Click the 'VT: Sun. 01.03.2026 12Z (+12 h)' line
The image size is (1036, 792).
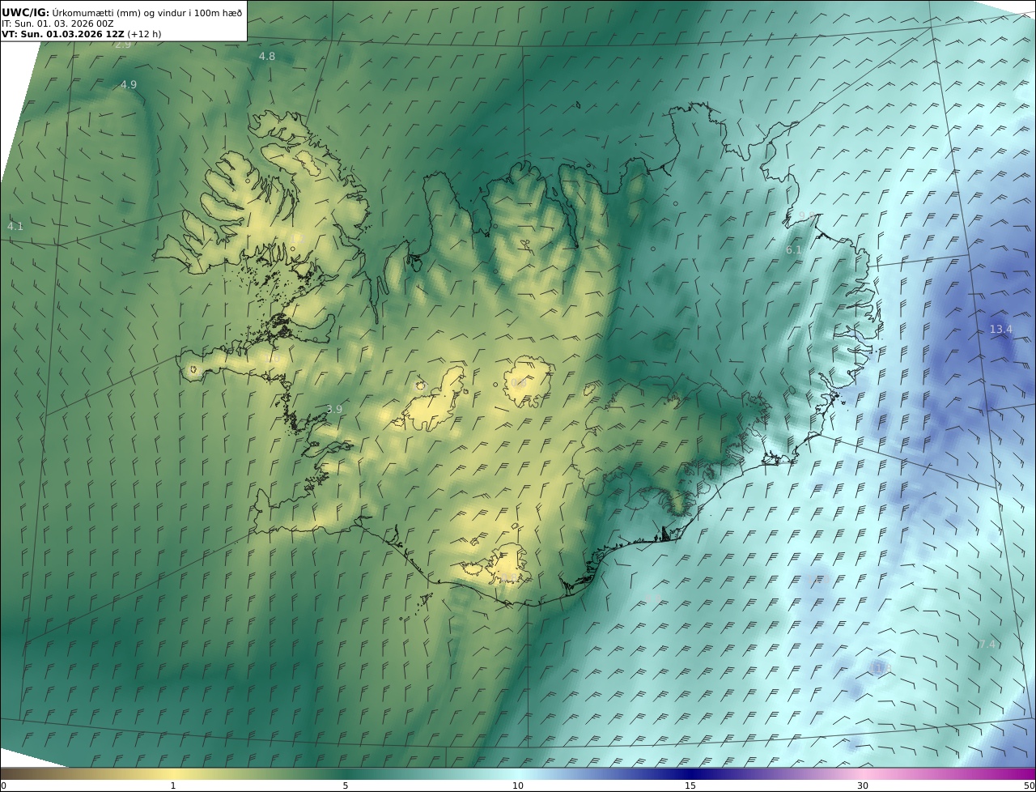(x=81, y=34)
